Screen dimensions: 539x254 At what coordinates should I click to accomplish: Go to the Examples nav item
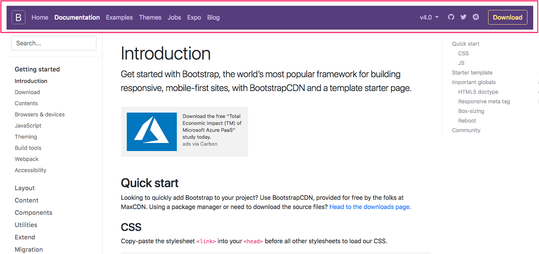click(x=119, y=17)
